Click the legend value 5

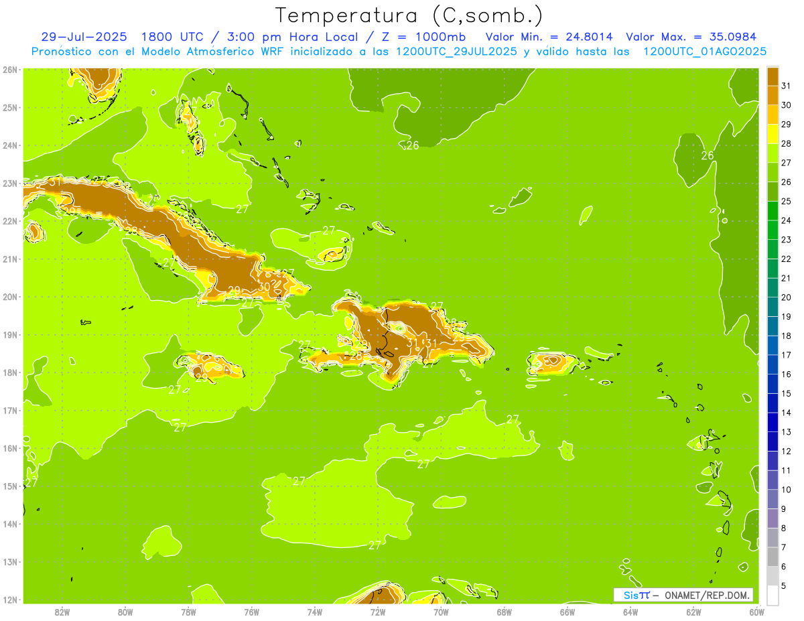[x=784, y=585]
